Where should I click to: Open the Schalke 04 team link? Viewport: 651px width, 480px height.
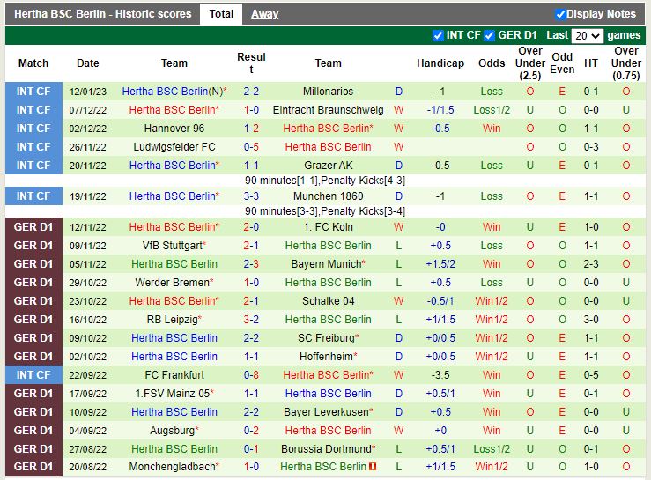pos(328,301)
